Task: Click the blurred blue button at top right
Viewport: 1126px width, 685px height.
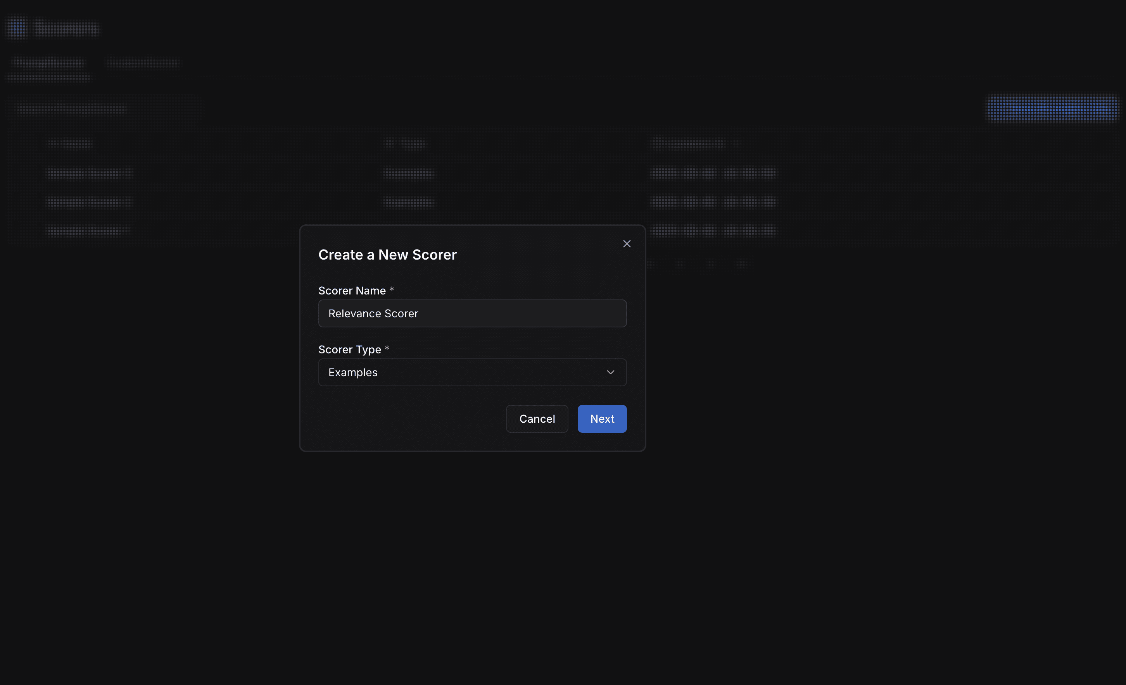Action: click(x=1052, y=108)
